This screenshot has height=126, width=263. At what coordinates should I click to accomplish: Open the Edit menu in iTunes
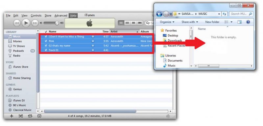16,15
